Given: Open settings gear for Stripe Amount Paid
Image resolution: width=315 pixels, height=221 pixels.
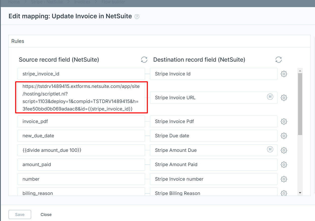Looking at the screenshot, I should [x=284, y=165].
